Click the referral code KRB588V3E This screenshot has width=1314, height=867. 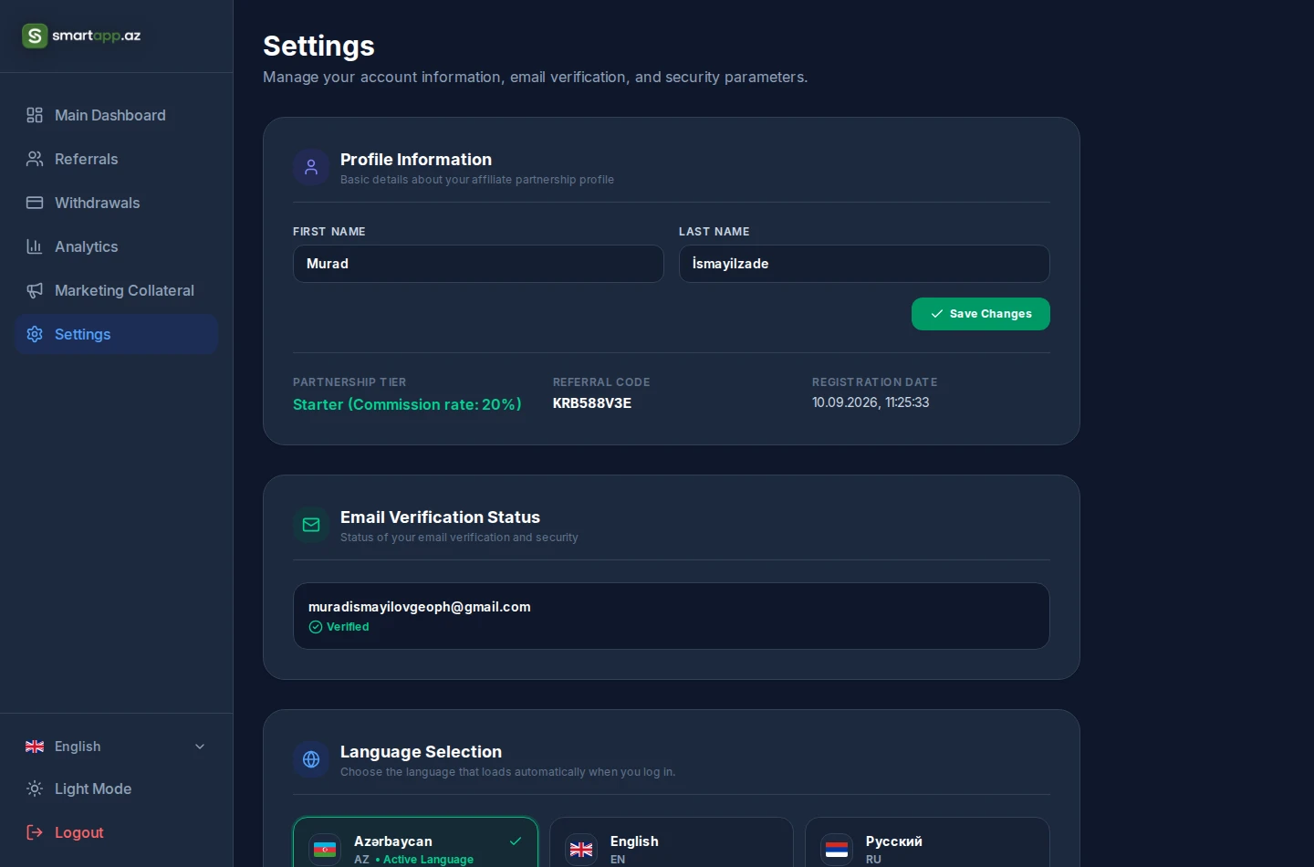[592, 403]
